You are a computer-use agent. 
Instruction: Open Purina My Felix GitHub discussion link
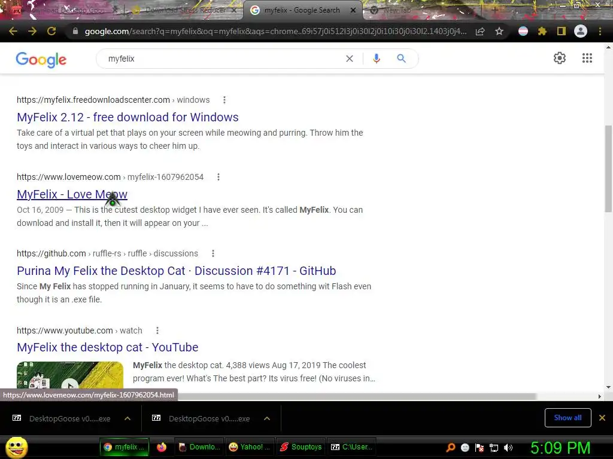[177, 271]
